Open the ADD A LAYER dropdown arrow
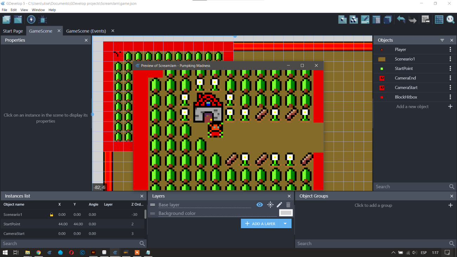The image size is (457, 257). [285, 223]
